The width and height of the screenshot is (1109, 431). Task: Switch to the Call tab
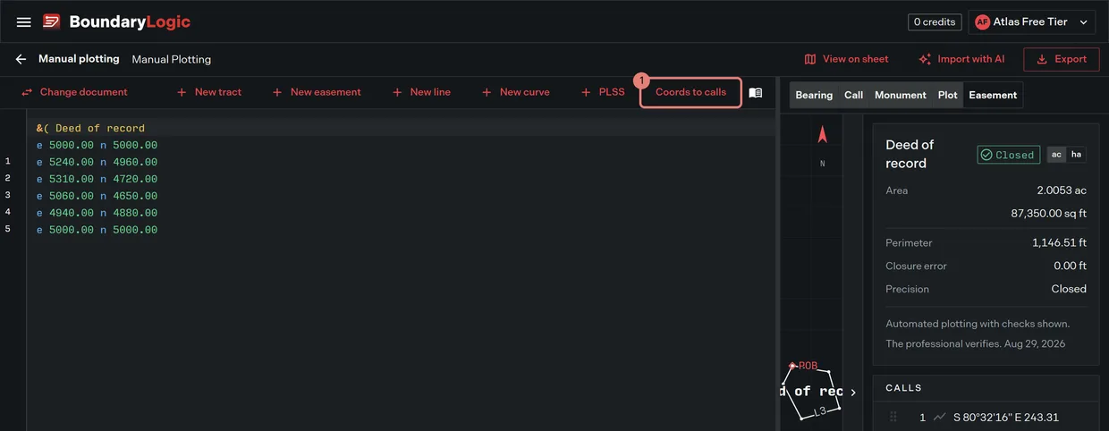853,95
